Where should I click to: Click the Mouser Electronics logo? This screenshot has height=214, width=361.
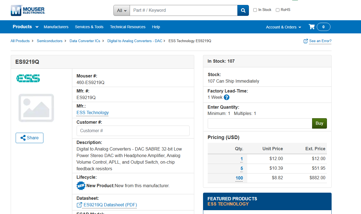tap(28, 10)
